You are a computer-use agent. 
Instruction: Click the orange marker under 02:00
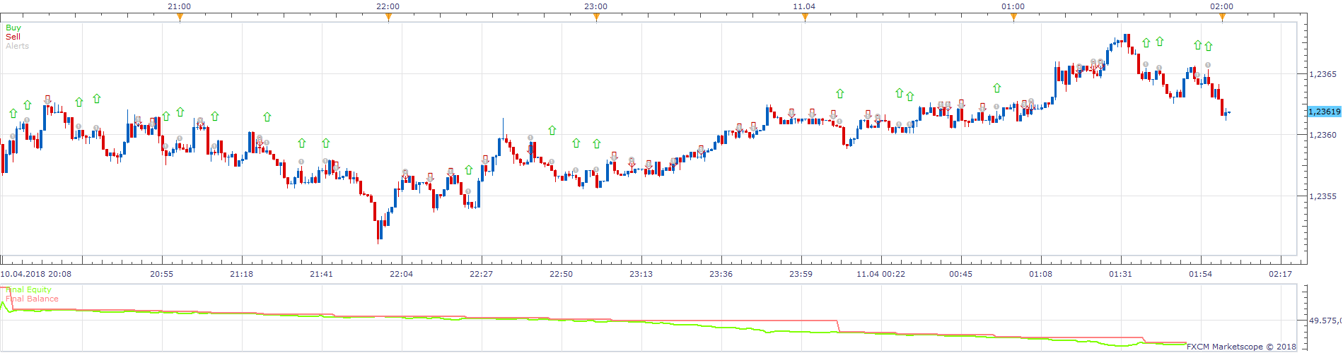1222,18
